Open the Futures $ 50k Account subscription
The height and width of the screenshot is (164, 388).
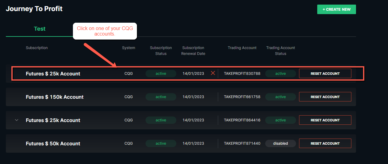[53, 143]
